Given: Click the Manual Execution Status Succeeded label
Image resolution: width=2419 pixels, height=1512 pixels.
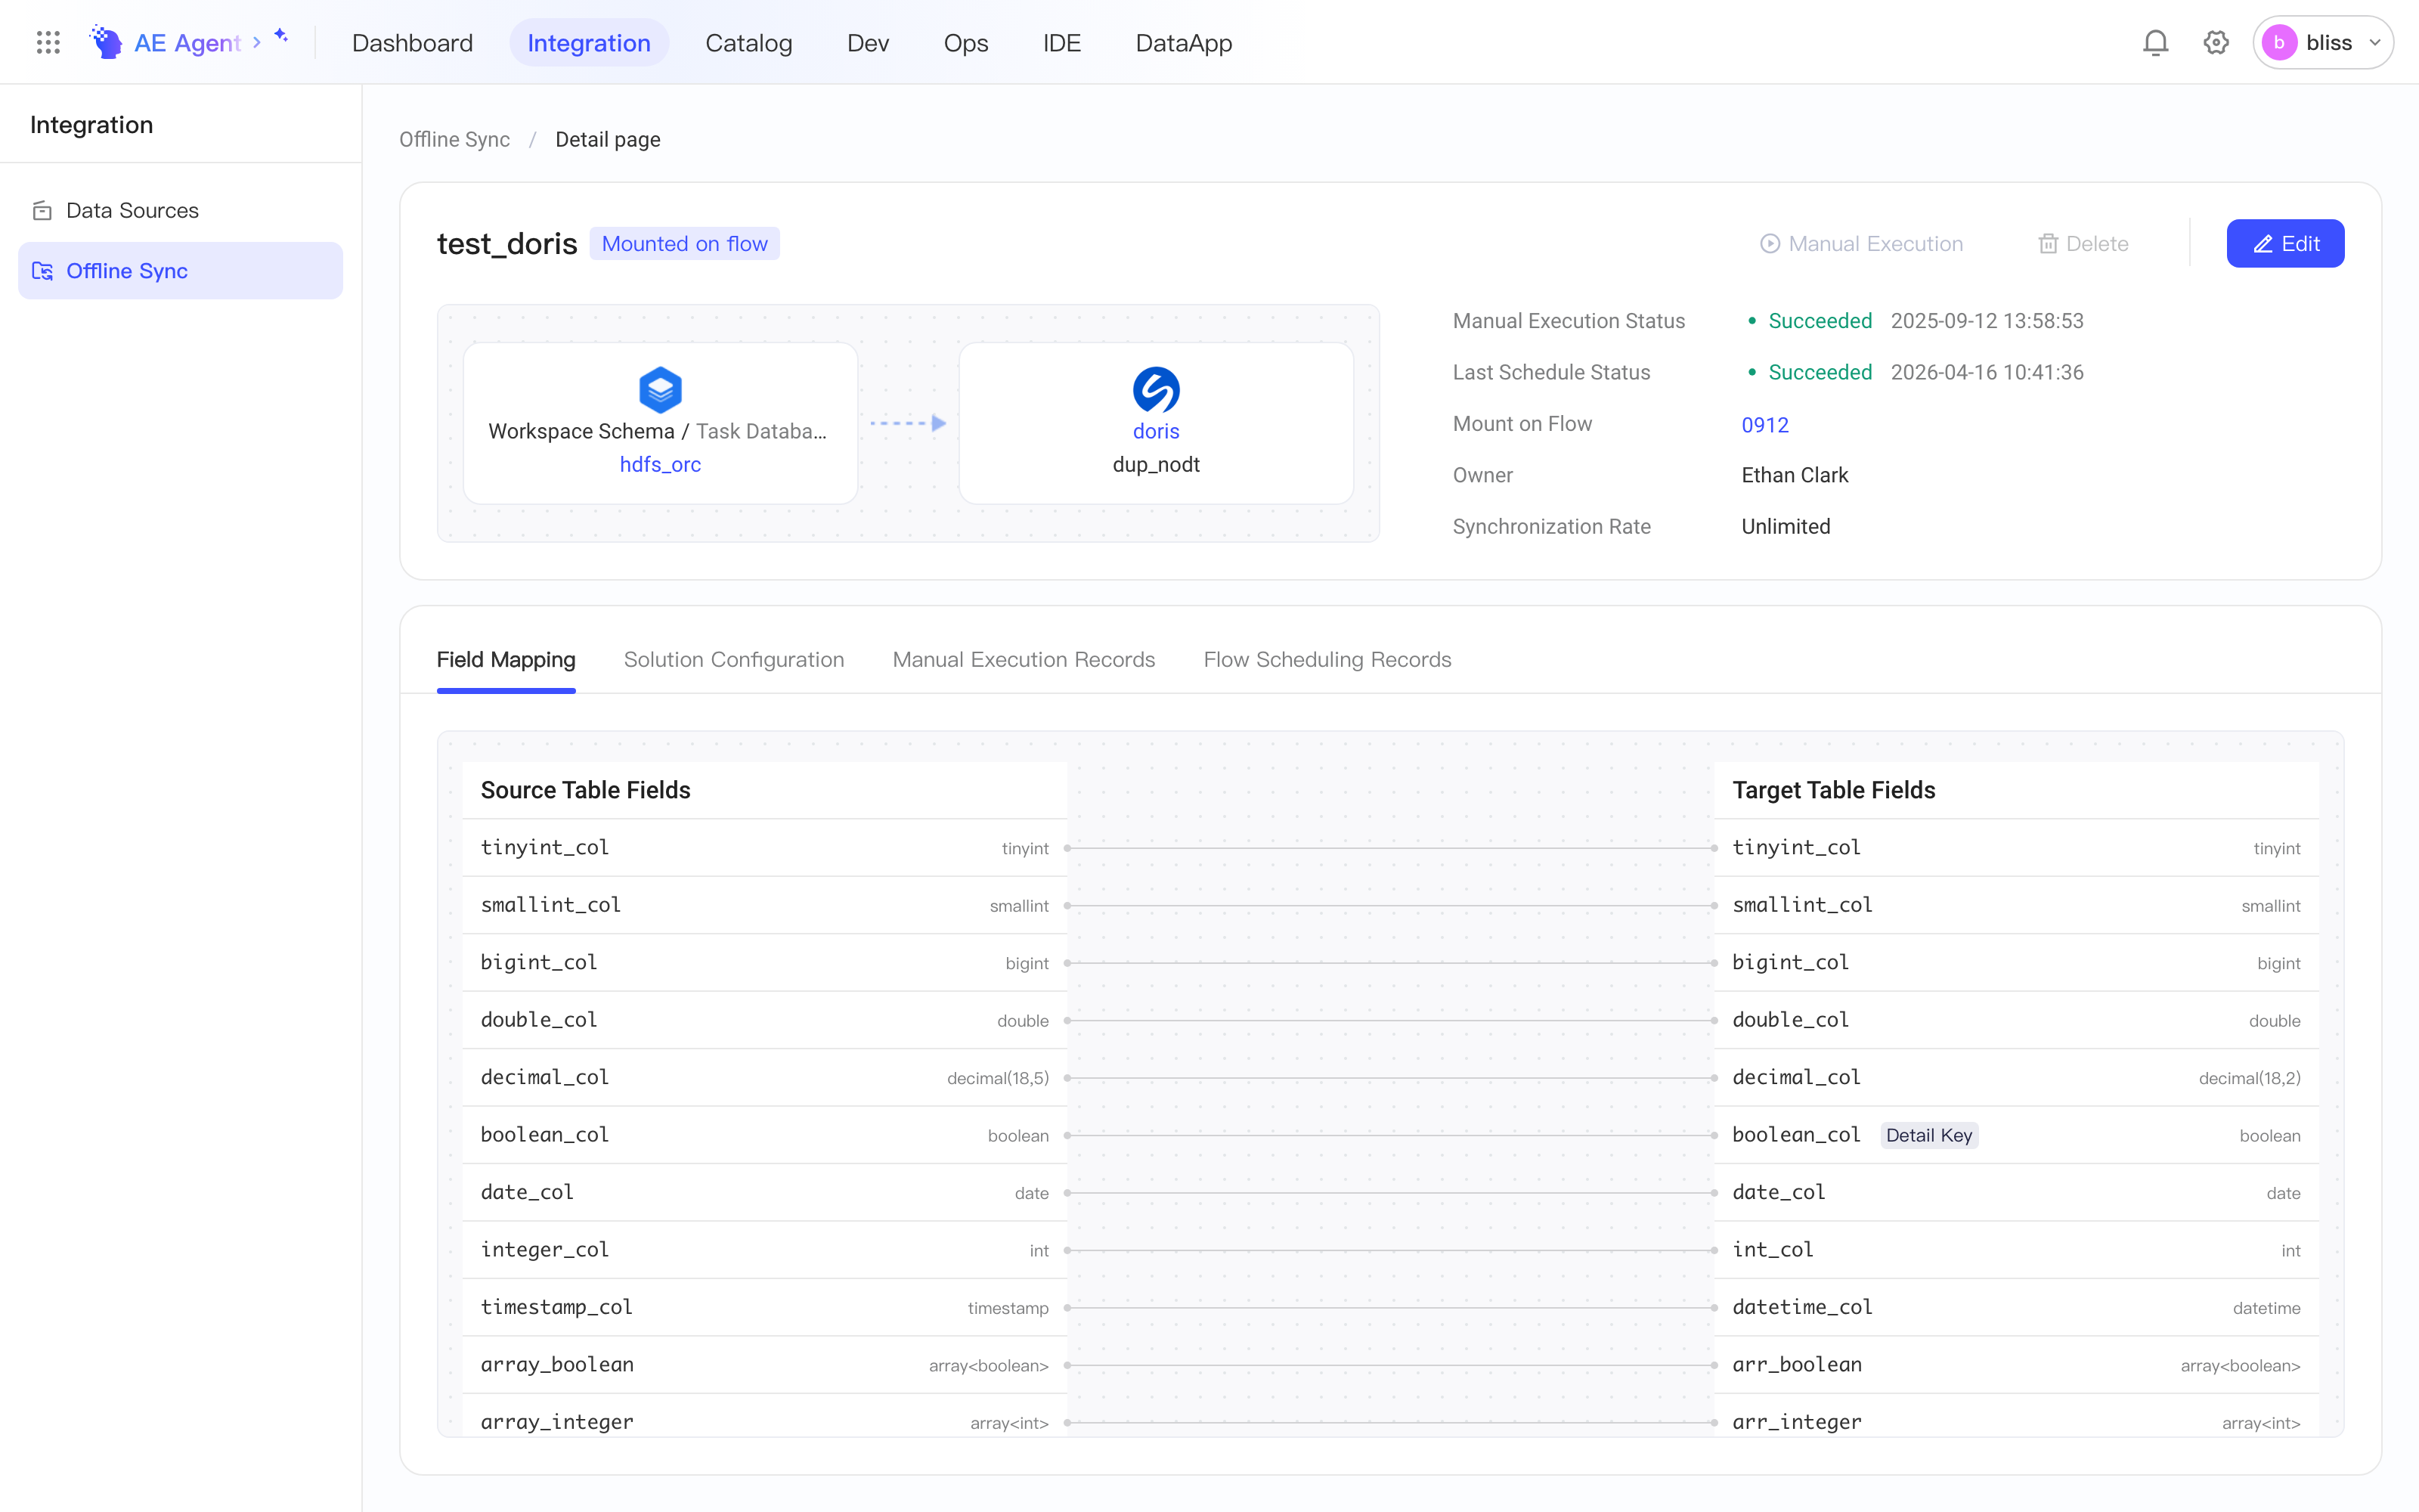Looking at the screenshot, I should pyautogui.click(x=1820, y=321).
